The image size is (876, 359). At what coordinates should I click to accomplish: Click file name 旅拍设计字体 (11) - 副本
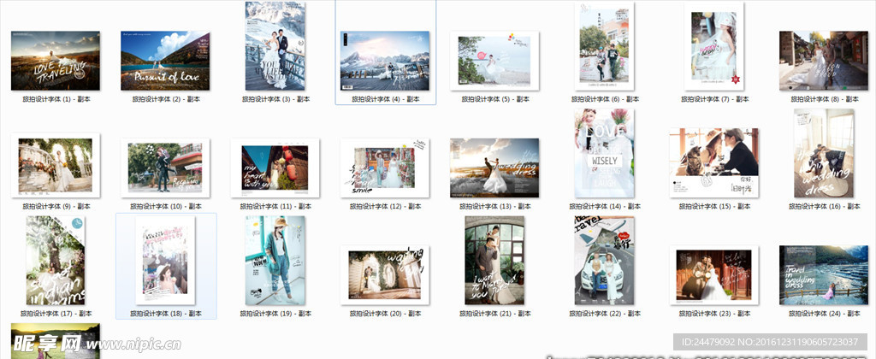[276, 207]
